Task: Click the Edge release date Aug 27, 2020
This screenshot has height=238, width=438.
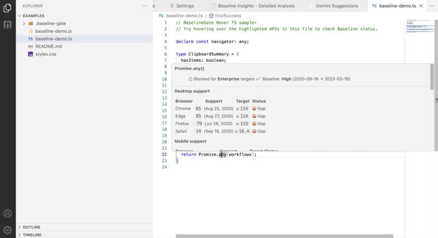Action: (218, 116)
